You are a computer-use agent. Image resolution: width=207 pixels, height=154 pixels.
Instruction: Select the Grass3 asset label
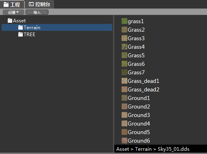[x=136, y=38]
